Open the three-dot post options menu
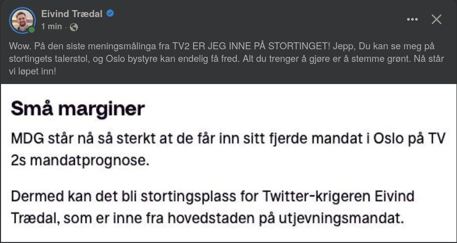 (x=412, y=19)
